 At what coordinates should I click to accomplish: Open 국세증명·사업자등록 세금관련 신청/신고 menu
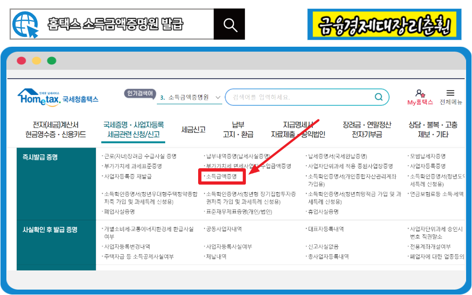tap(134, 130)
